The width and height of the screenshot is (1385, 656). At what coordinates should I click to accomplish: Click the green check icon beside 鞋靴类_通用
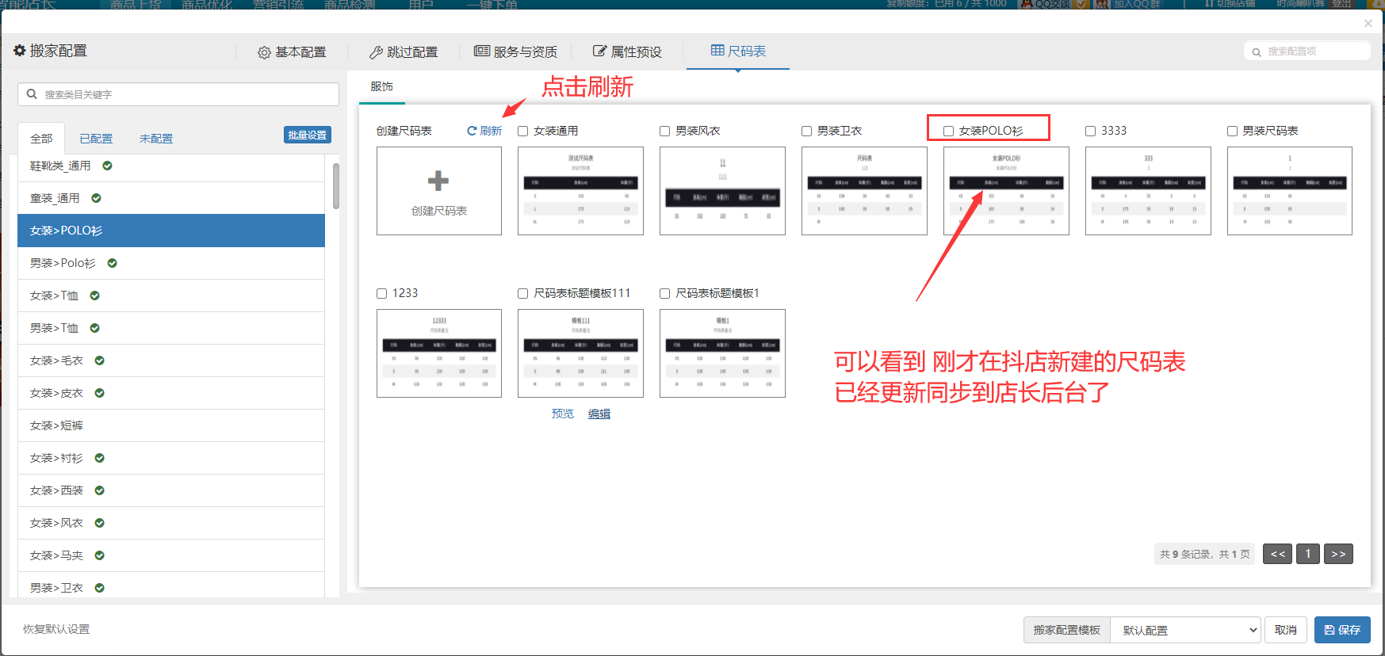(x=107, y=166)
